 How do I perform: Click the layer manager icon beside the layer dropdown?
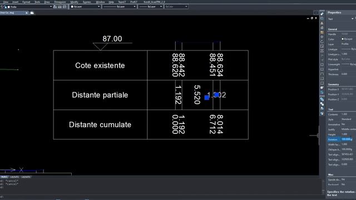(x=55, y=7)
